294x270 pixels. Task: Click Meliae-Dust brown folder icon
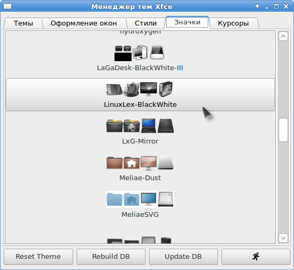(x=115, y=163)
